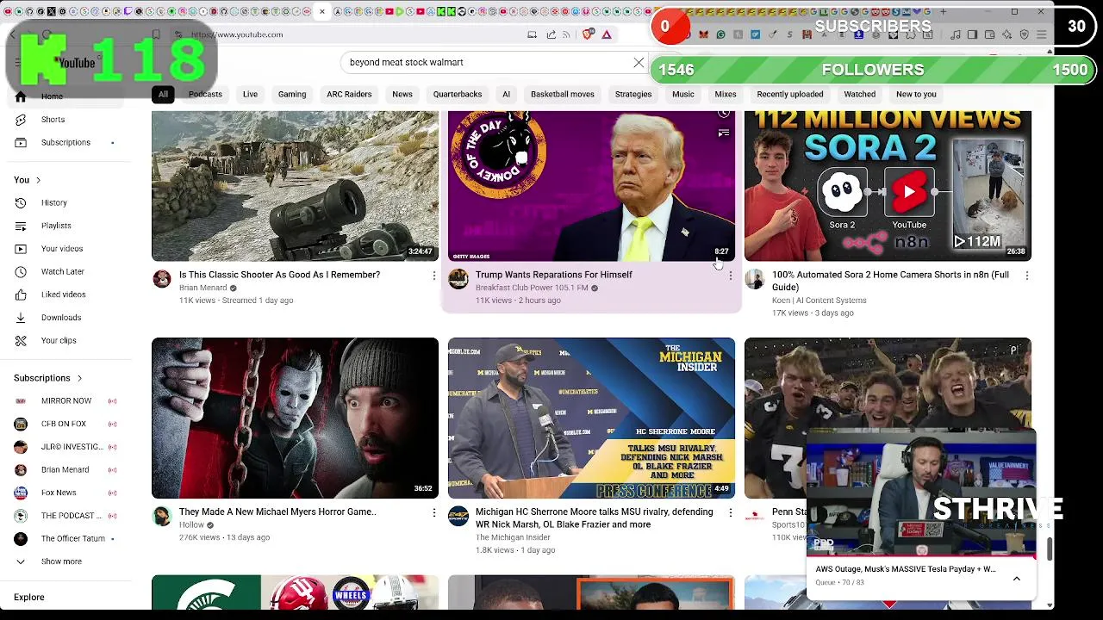Screen dimensions: 1103x620
Task: Select the ARC Raiders chip
Action: coord(349,95)
